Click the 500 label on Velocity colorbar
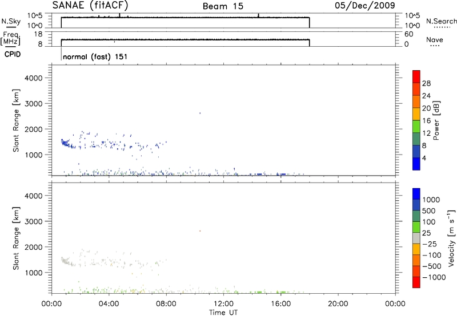 pyautogui.click(x=428, y=211)
